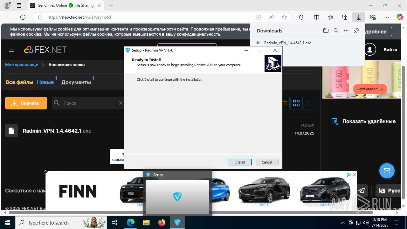407x229 pixels.
Task: Pin the Downloads panel
Action: coord(356,31)
